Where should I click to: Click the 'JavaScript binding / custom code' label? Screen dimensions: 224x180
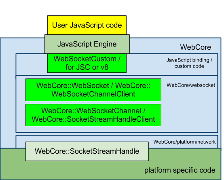189,63
